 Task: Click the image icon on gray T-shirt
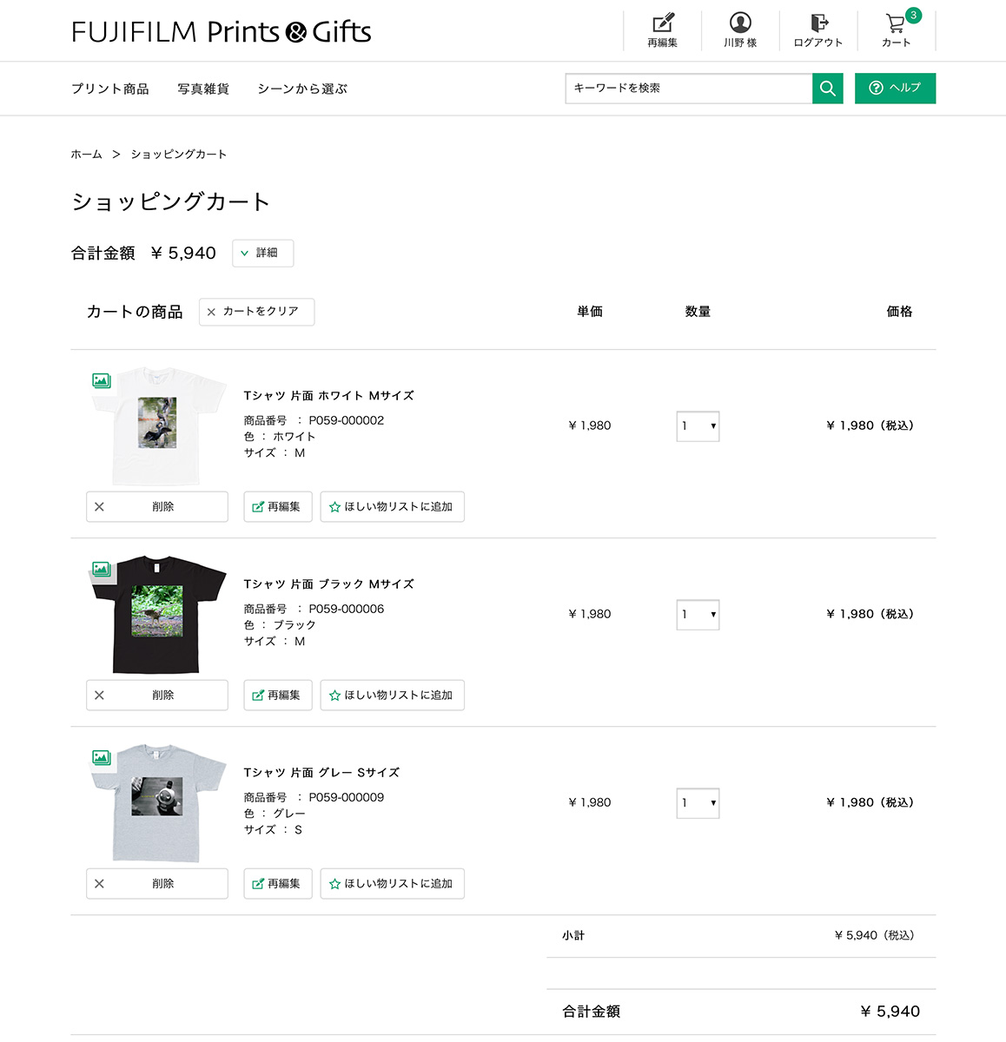tap(102, 757)
